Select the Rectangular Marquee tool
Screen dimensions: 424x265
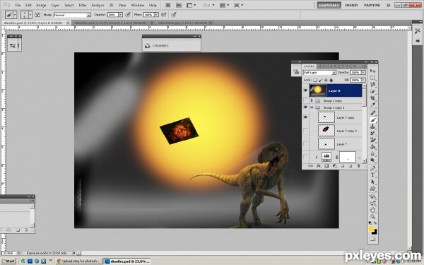372,78
